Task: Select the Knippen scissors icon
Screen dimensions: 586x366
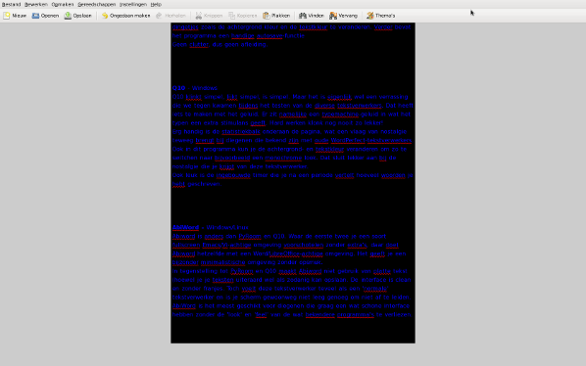Action: click(199, 16)
